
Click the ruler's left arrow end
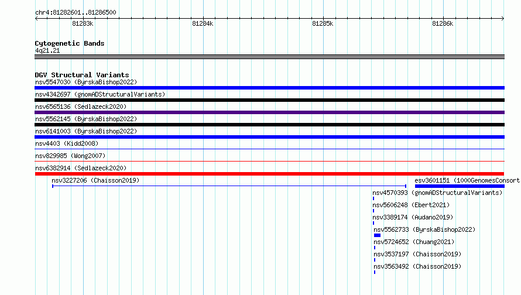click(36, 18)
